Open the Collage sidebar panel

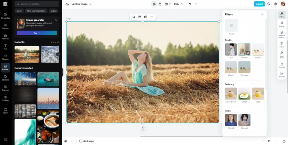pyautogui.click(x=5, y=98)
